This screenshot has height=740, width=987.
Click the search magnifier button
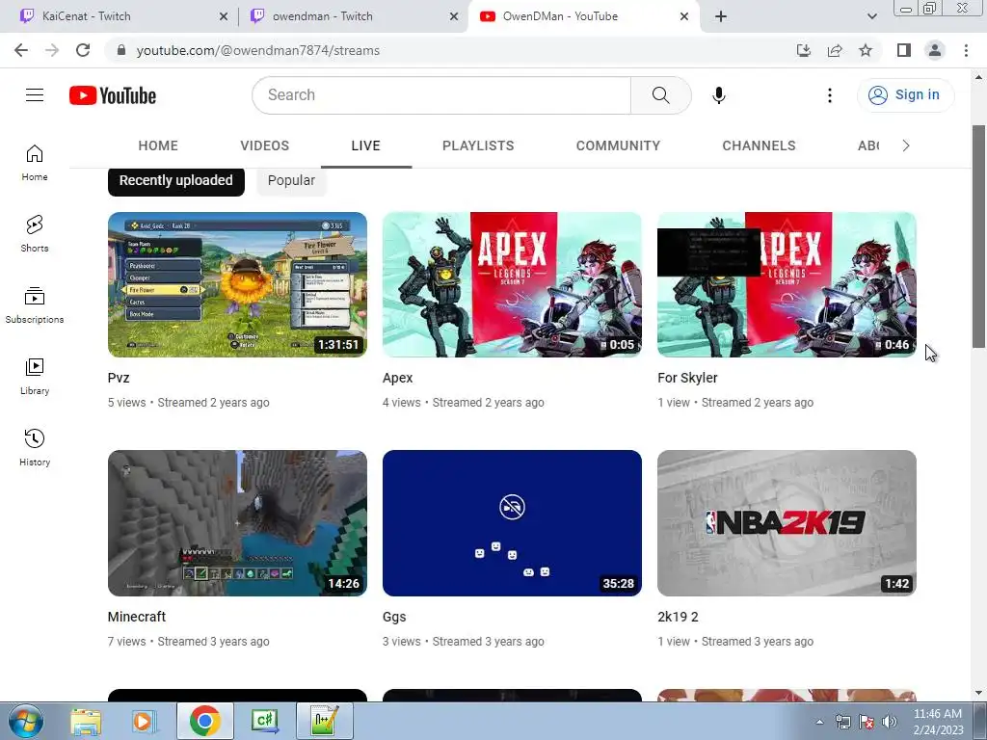(661, 95)
